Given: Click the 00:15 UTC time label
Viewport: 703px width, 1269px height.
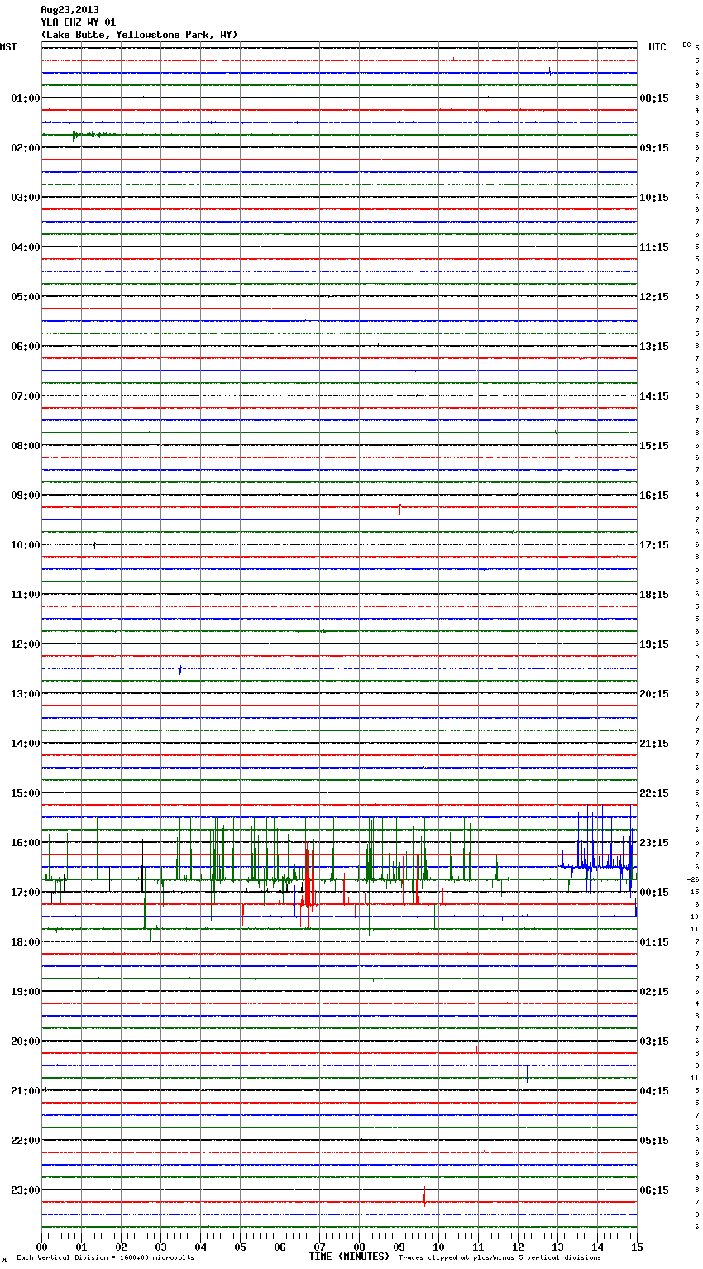Looking at the screenshot, I should pos(654,893).
